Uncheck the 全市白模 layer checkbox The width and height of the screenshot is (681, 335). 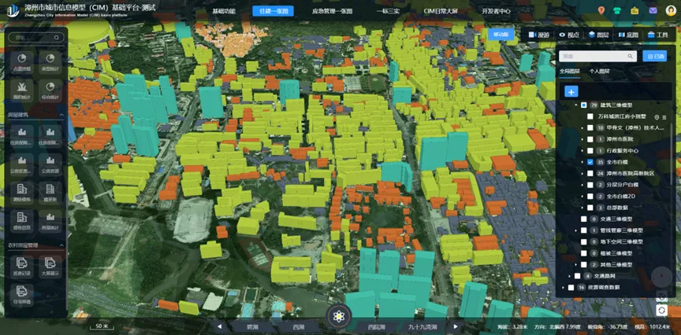[x=590, y=162]
